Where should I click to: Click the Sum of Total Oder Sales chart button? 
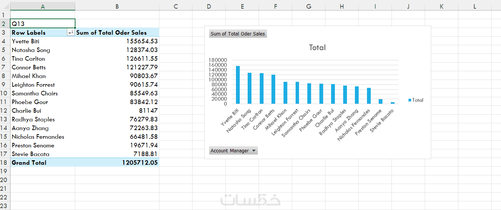click(x=238, y=34)
